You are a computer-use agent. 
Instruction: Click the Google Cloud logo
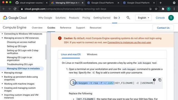click(x=15, y=18)
